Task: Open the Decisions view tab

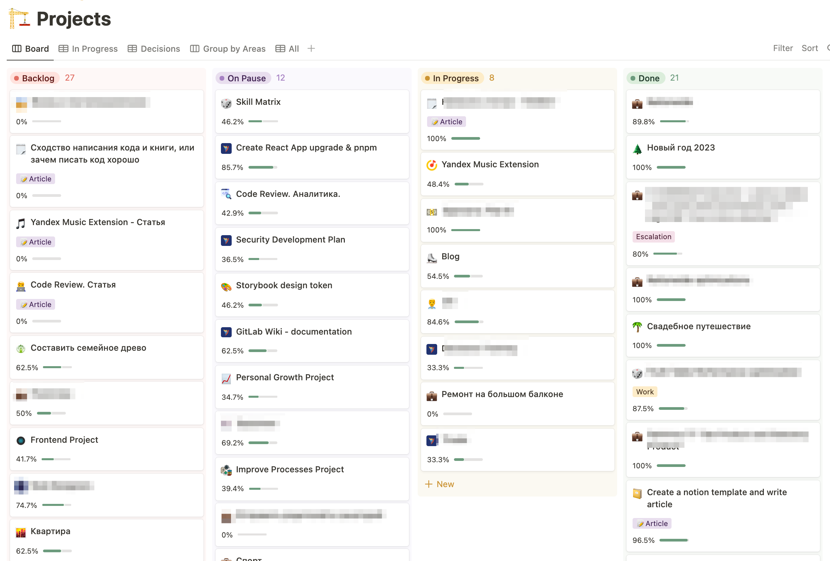Action: pyautogui.click(x=154, y=49)
